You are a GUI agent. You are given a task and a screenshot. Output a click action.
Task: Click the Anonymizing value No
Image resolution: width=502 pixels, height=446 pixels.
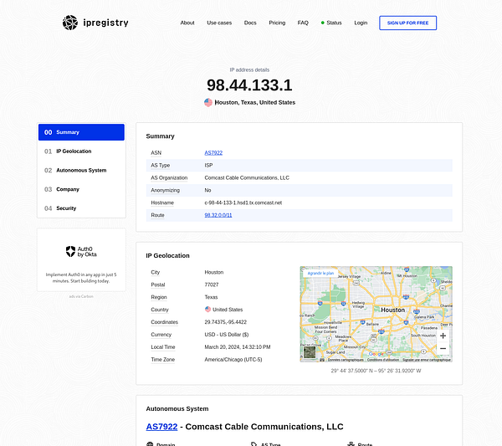coord(207,190)
